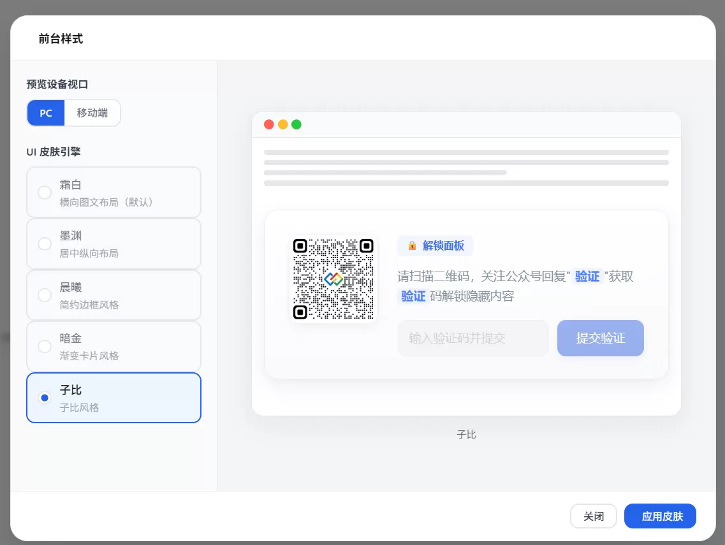Viewport: 725px width, 545px height.
Task: Click the yellow dot in preview window
Action: click(x=283, y=124)
